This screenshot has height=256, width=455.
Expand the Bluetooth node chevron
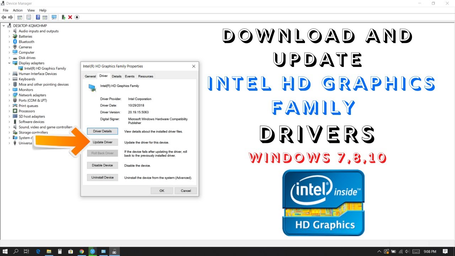[10, 42]
